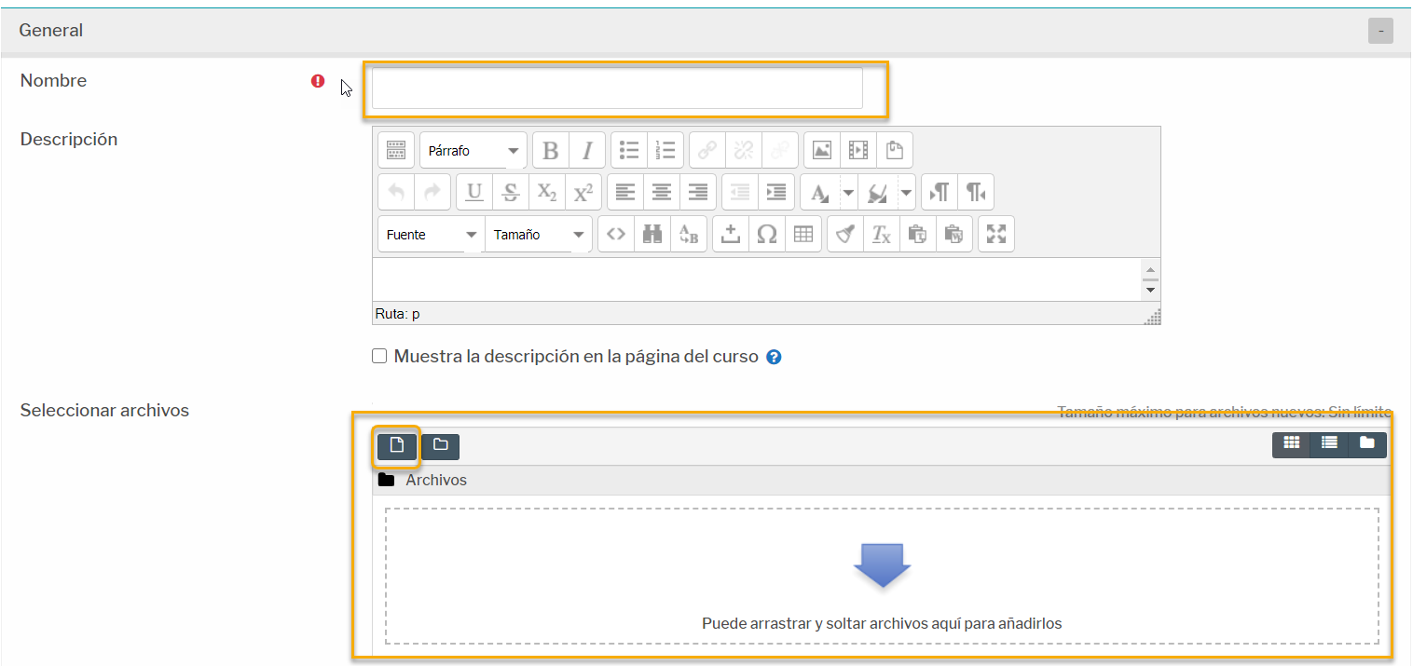1413x666 pixels.
Task: Enable Muestra la descripción en la página del curso
Action: (x=379, y=357)
